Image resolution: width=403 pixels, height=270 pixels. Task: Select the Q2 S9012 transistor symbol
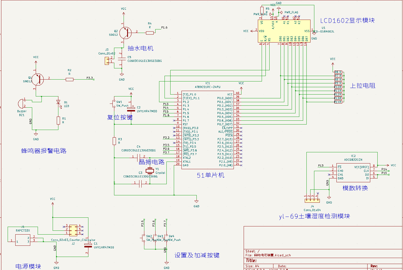(x=125, y=33)
